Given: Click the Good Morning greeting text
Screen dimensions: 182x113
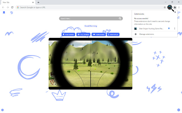Looking at the screenshot, I should 91,26.
